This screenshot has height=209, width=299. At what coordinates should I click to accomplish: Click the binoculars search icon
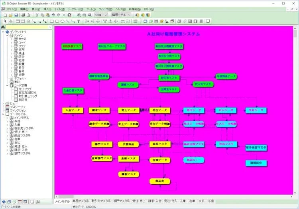tap(3, 27)
